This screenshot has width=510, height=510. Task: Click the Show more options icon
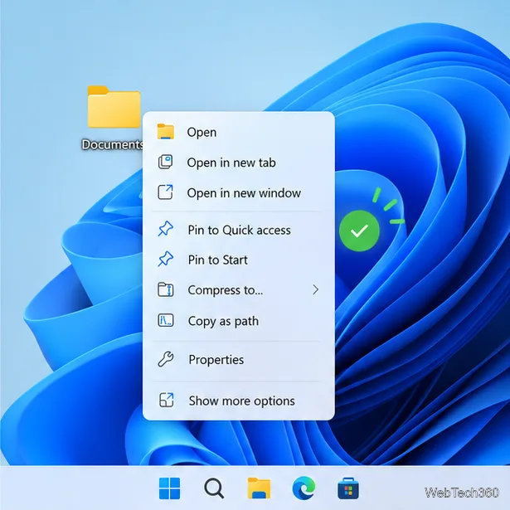point(166,400)
